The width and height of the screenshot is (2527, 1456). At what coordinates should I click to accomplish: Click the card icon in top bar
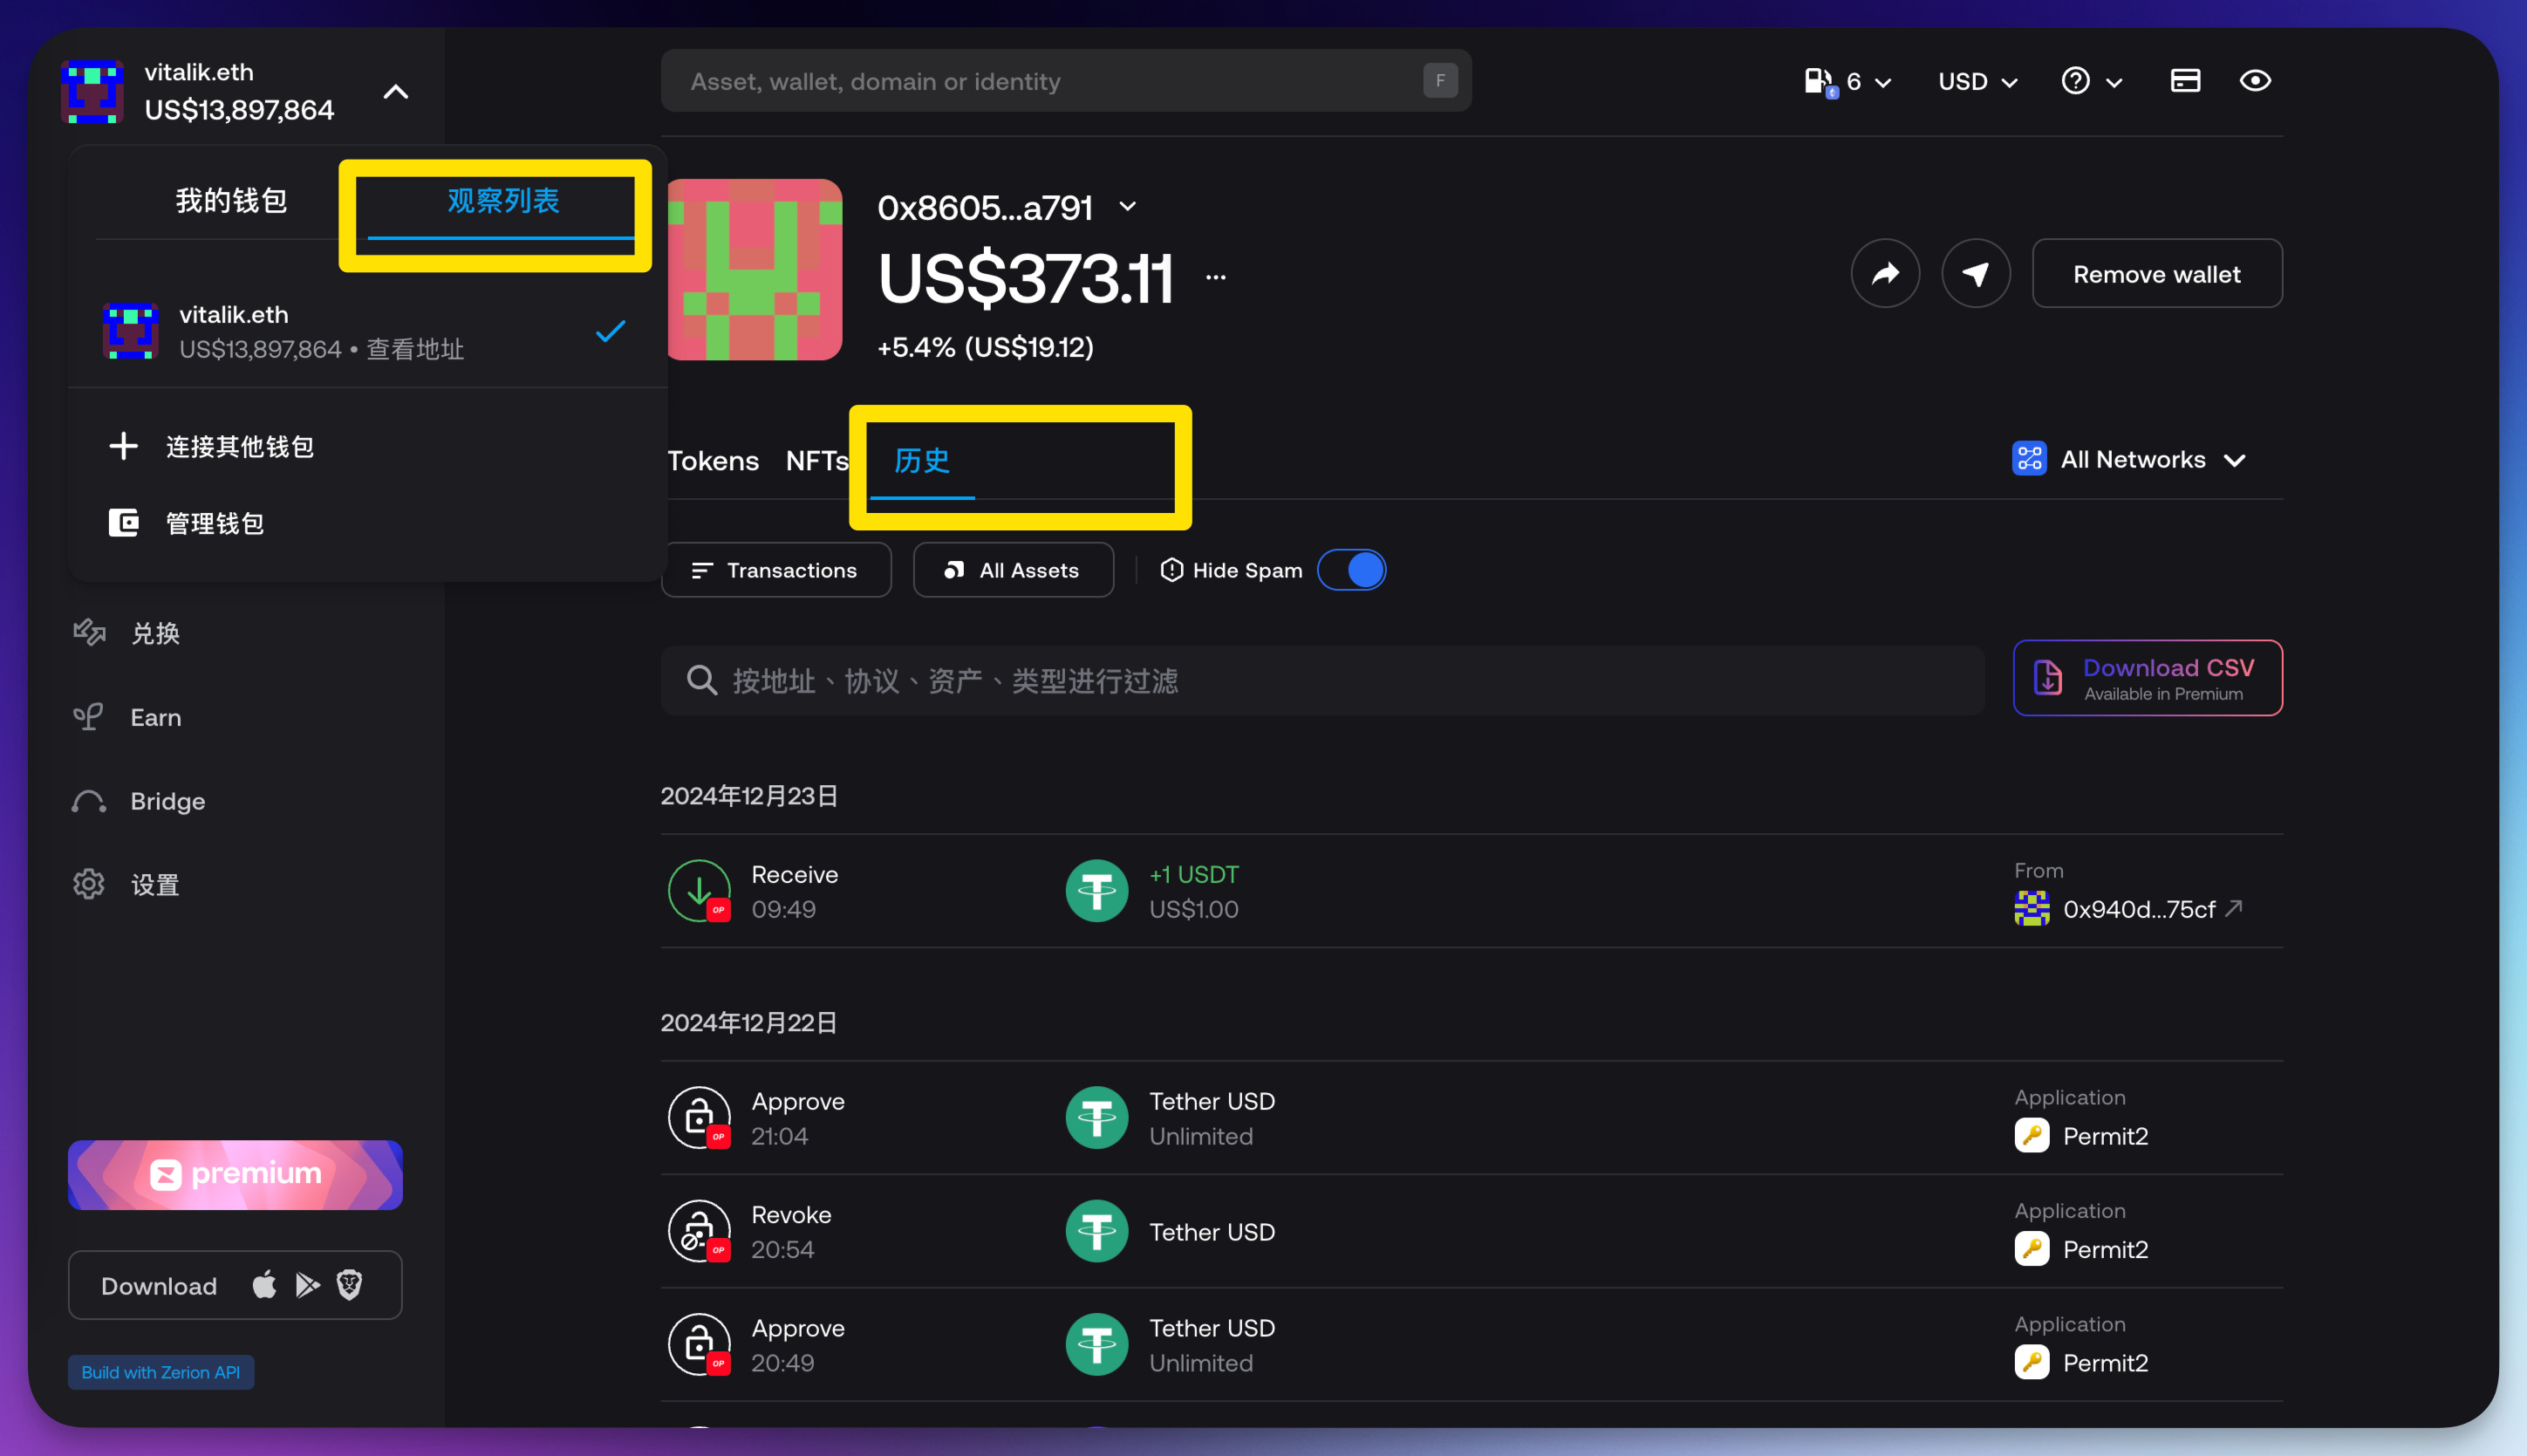[x=2185, y=80]
